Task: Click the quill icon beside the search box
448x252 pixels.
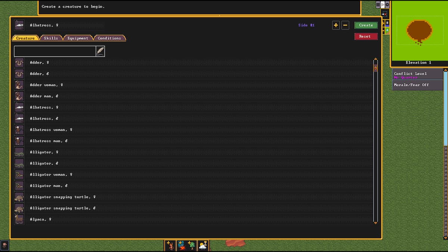Action: 100,51
